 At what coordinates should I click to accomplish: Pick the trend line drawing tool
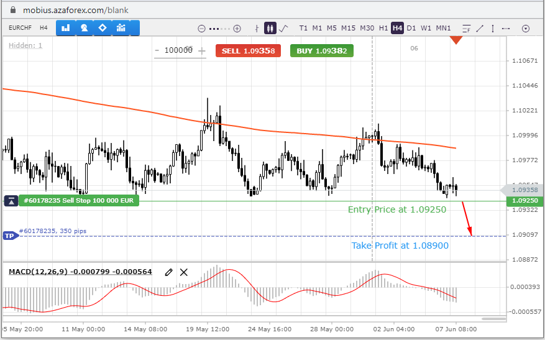point(480,29)
